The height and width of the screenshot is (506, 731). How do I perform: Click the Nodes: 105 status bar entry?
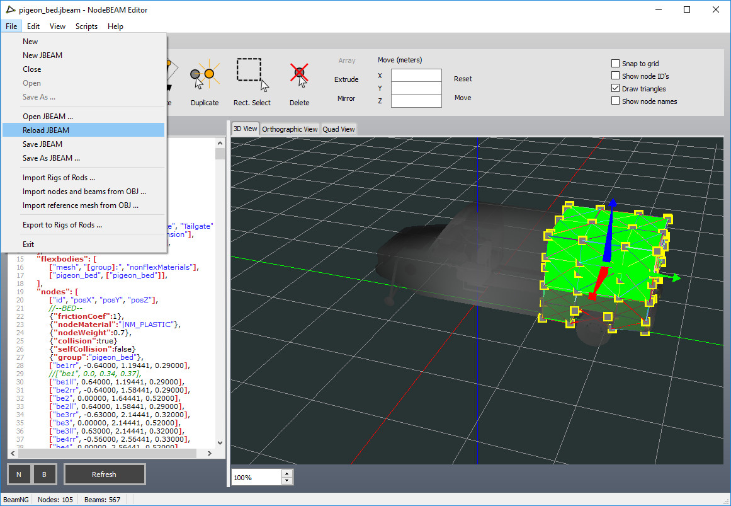tap(55, 500)
